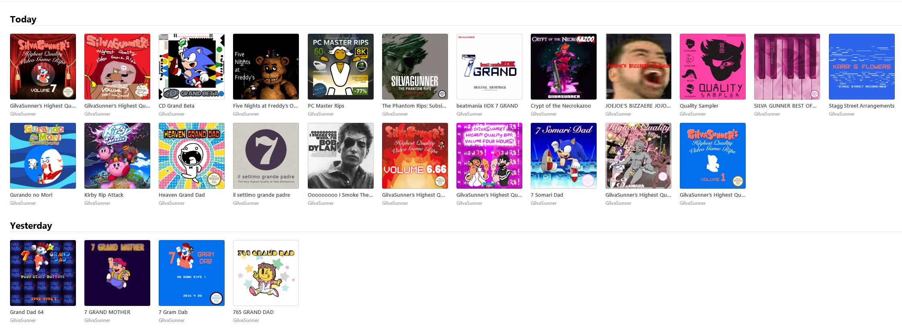Select the Heaven Grand Dad album artwork
Screen dimensions: 902x328
192,156
